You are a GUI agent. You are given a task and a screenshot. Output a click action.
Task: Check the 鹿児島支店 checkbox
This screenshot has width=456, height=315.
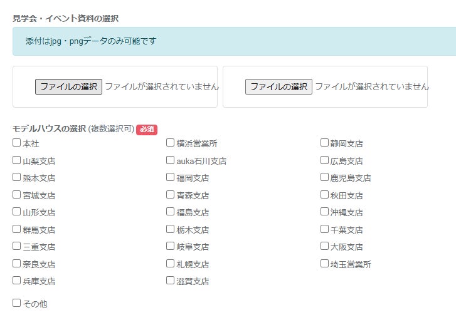point(325,177)
